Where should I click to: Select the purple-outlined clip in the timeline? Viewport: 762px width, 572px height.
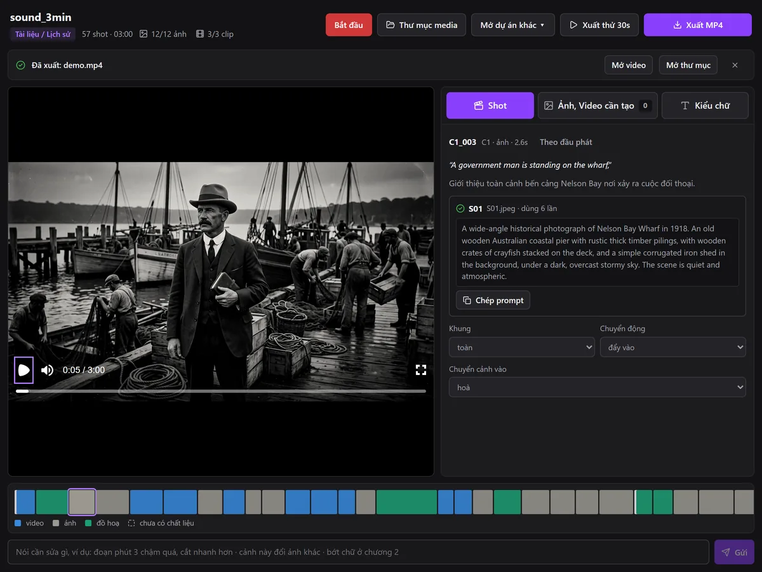coord(82,501)
